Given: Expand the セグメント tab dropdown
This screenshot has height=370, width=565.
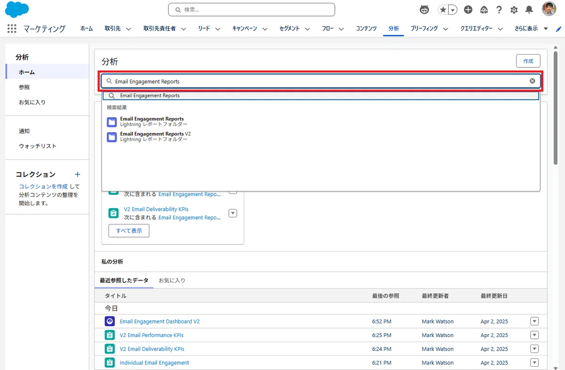Looking at the screenshot, I should point(307,29).
